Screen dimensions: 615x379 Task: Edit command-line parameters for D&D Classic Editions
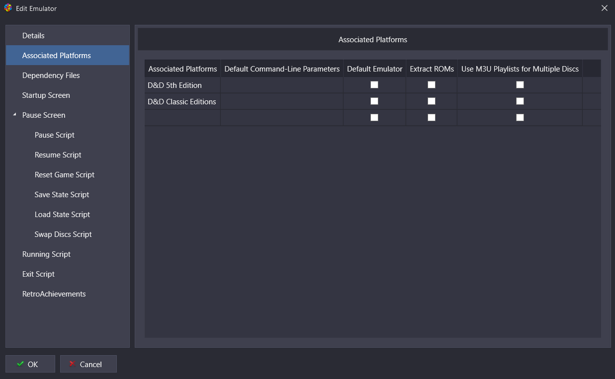coord(282,101)
